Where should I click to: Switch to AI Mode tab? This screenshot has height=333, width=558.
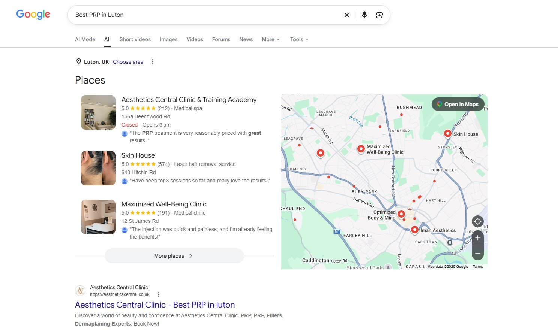(x=85, y=39)
